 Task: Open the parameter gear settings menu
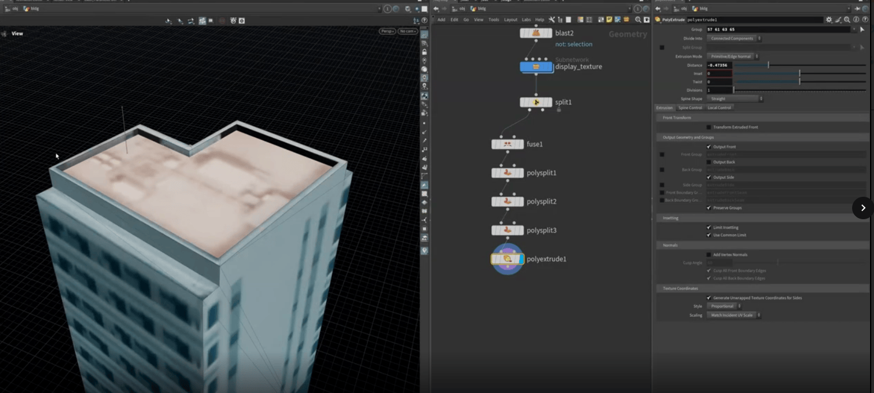[x=829, y=20]
